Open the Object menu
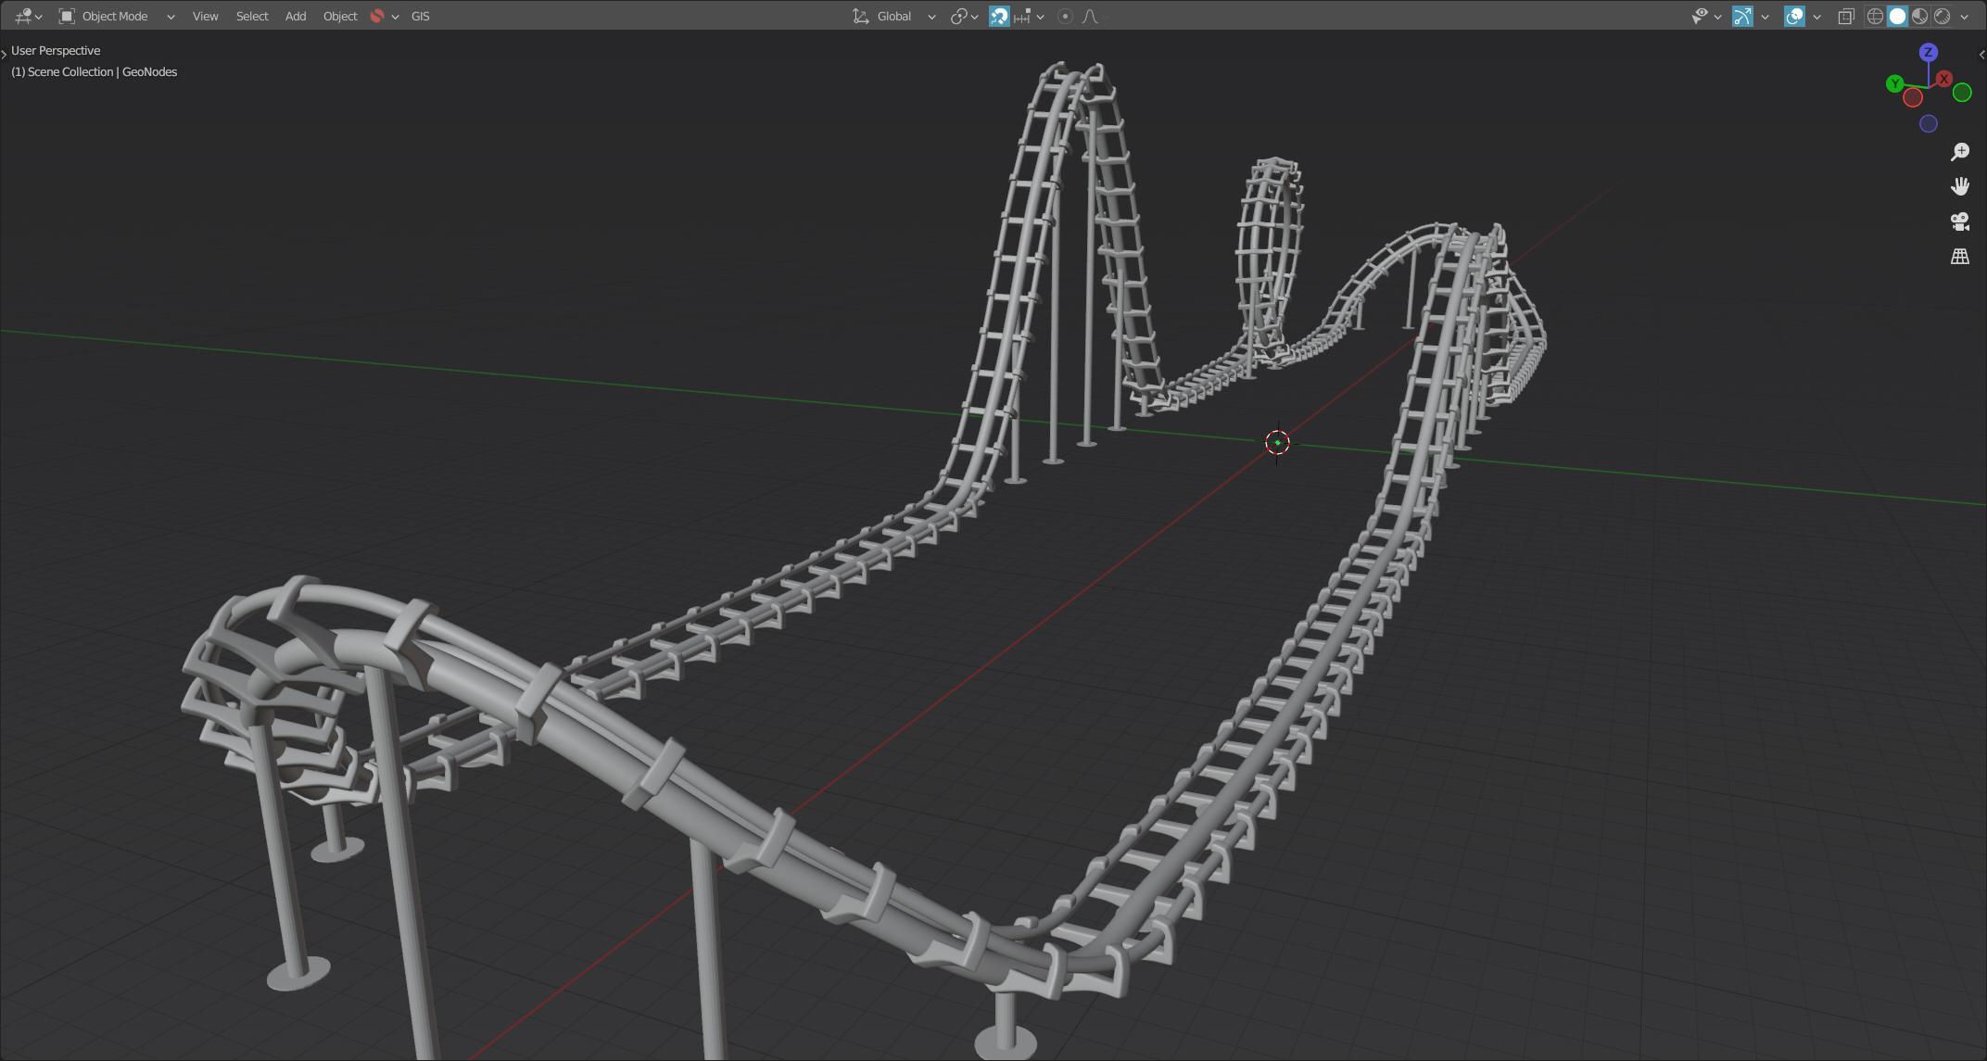The height and width of the screenshot is (1061, 1987). 339,16
